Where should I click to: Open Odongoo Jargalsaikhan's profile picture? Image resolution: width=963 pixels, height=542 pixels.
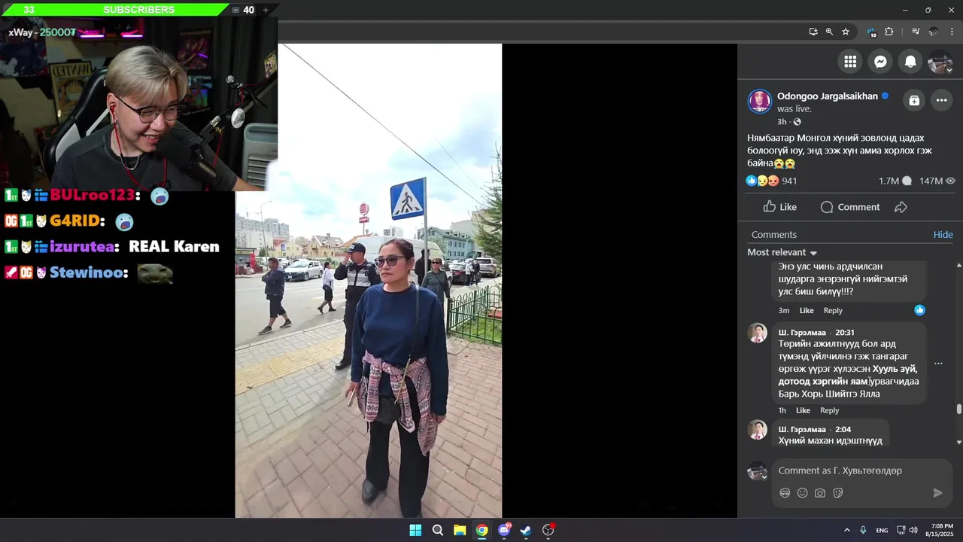760,102
